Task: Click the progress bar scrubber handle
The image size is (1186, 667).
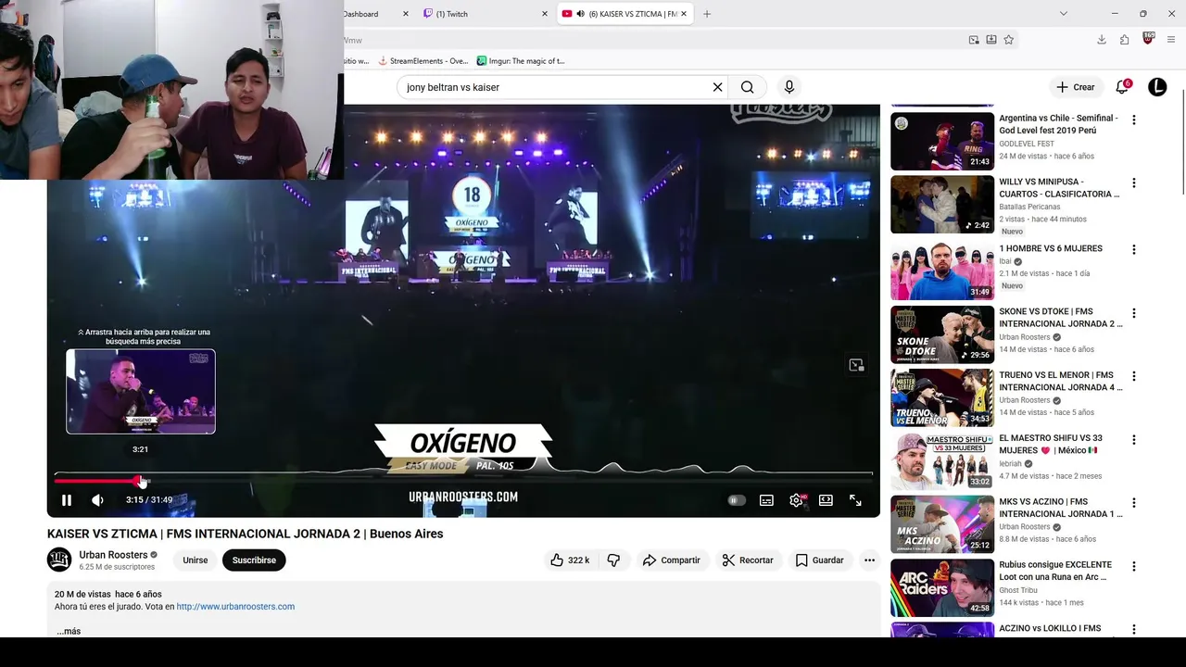Action: tap(140, 481)
